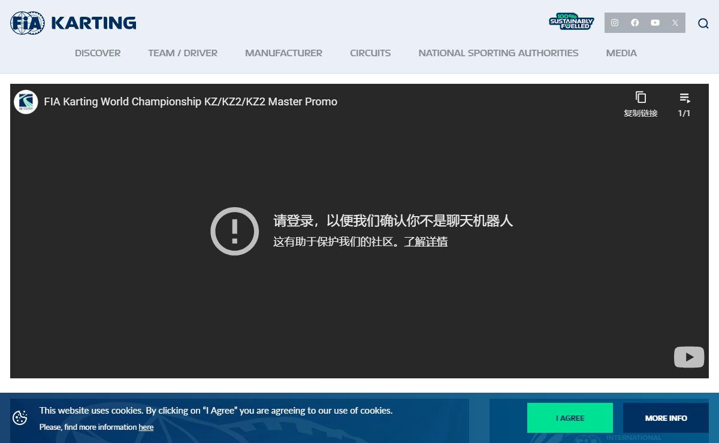Image resolution: width=719 pixels, height=443 pixels.
Task: Open the Facebook social icon
Action: point(635,23)
